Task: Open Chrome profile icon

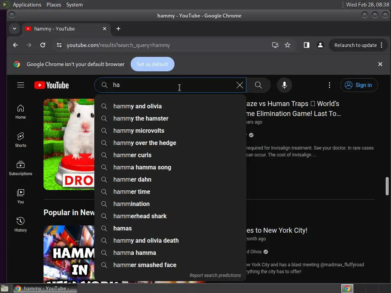Action: point(320,45)
